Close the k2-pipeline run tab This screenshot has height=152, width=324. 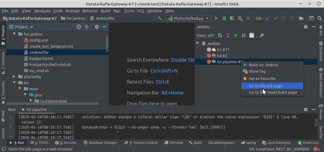50,110
